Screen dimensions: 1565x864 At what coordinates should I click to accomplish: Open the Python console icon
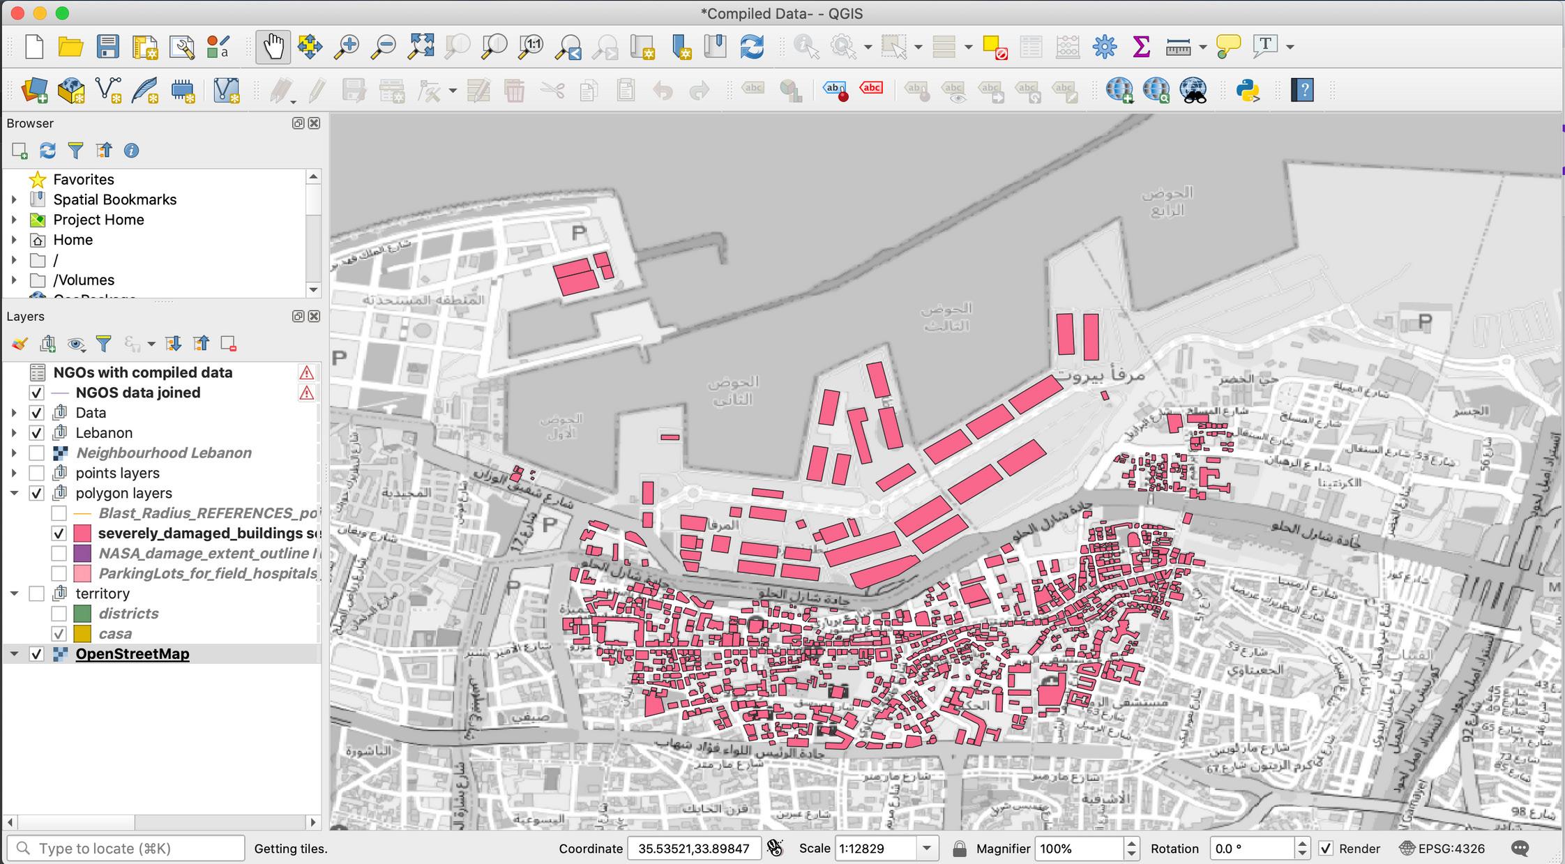point(1247,90)
